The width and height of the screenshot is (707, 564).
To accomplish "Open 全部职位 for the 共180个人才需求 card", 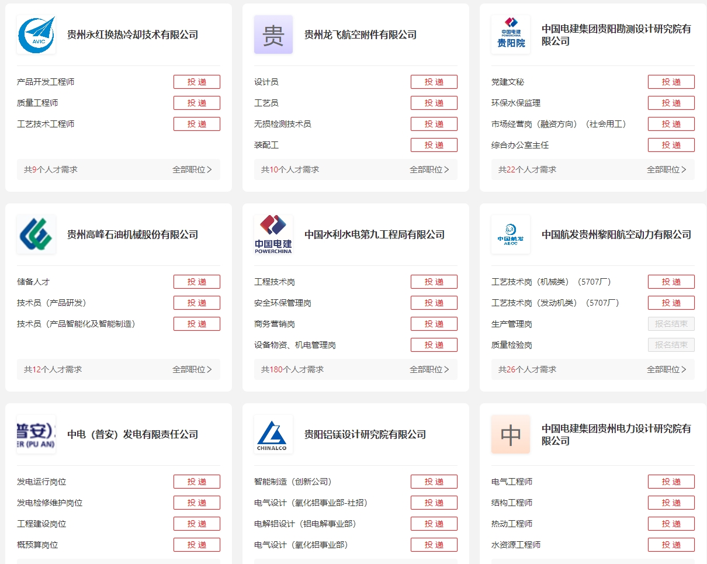I will pos(429,369).
